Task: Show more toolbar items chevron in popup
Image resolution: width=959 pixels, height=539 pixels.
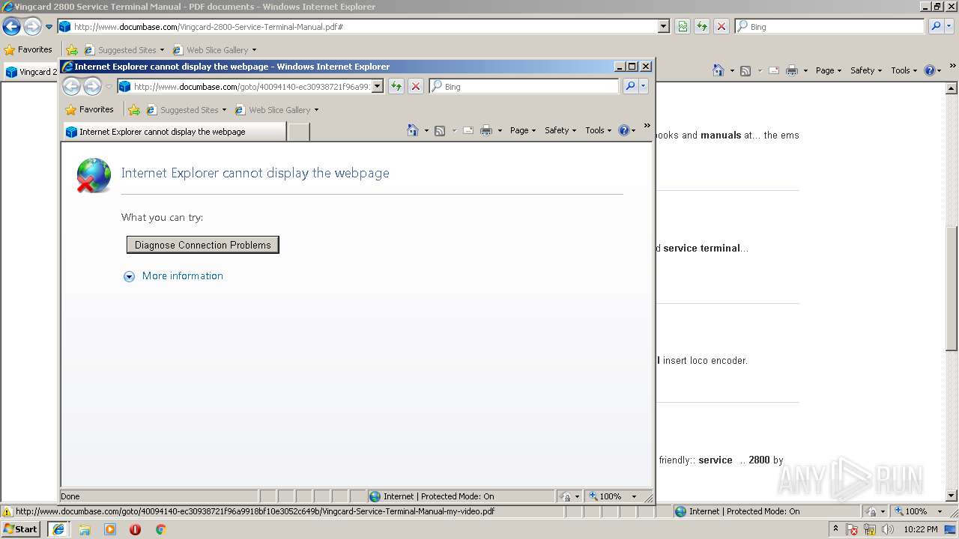Action: click(647, 126)
